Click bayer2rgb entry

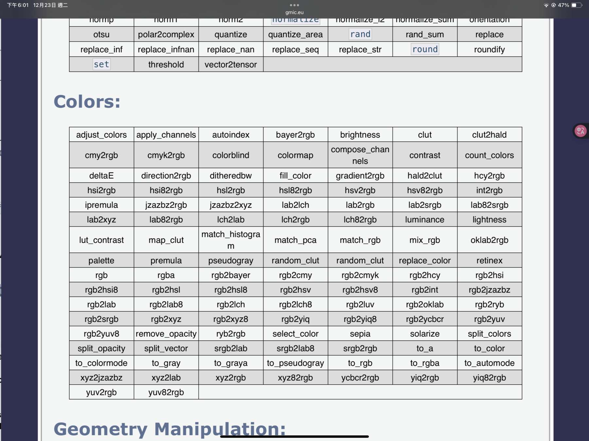tap(295, 135)
